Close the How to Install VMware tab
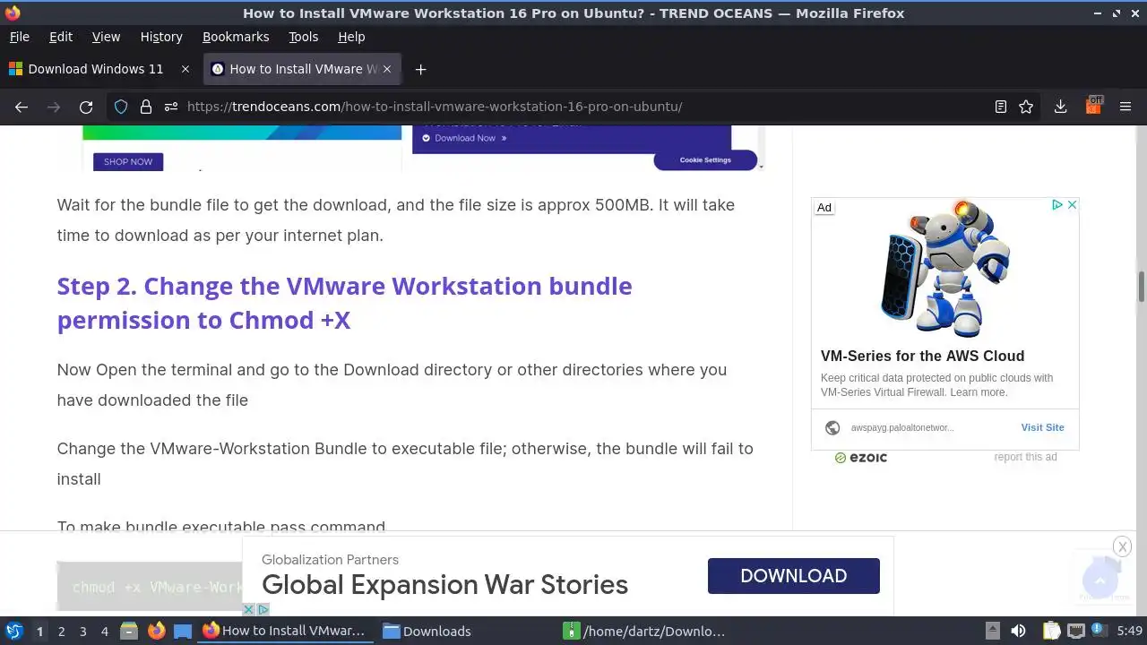 point(387,69)
